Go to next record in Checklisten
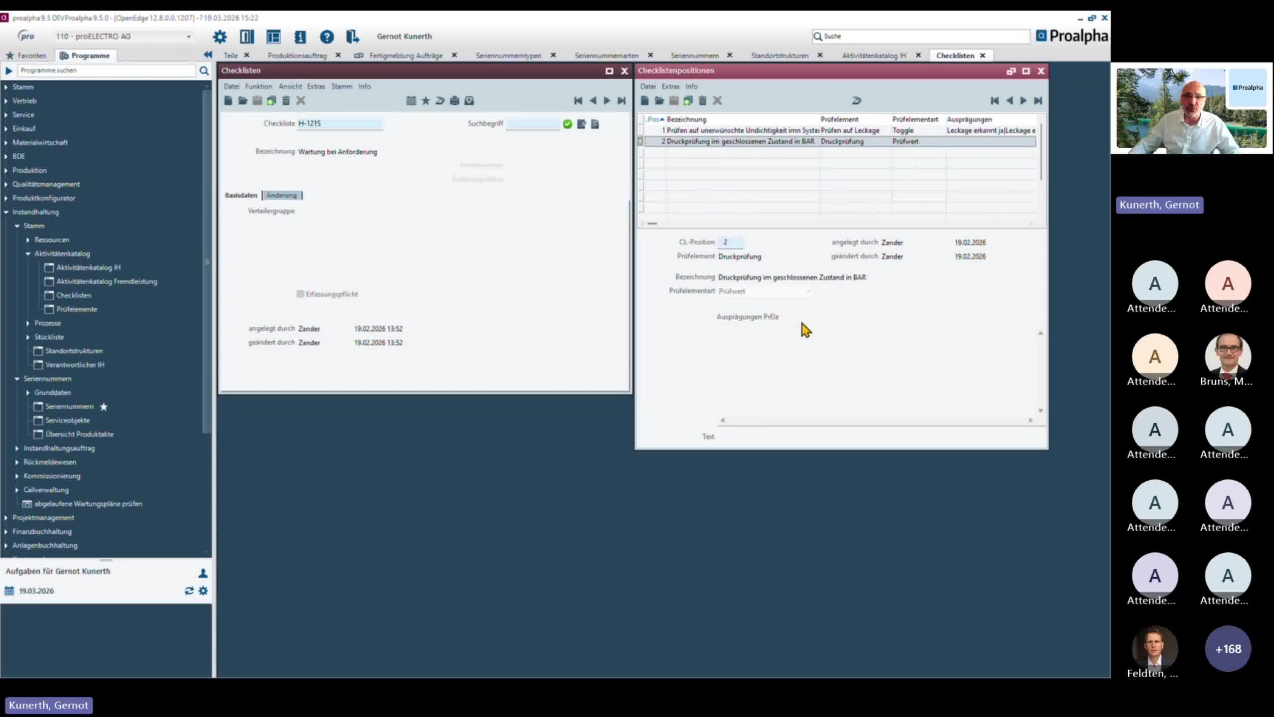Screen dimensions: 1274x717 pos(607,101)
